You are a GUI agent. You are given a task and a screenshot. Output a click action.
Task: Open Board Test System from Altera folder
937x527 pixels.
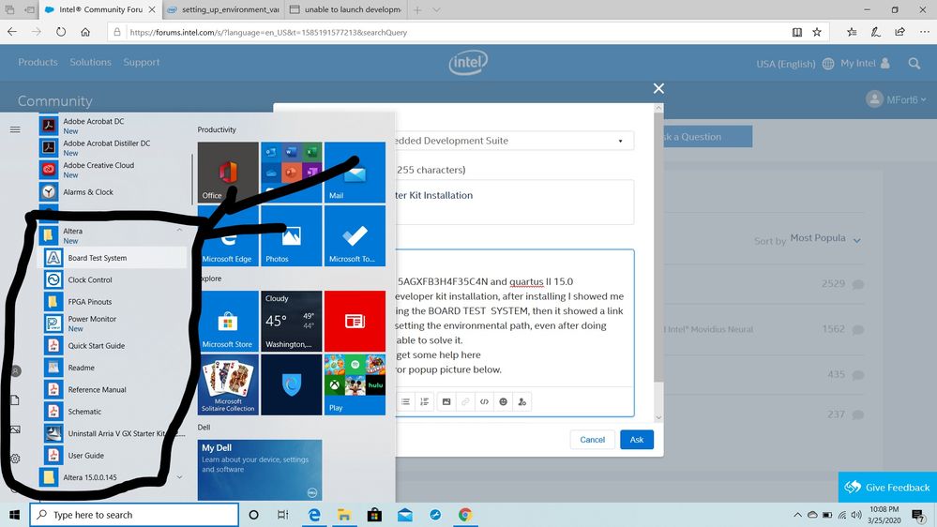(113, 258)
